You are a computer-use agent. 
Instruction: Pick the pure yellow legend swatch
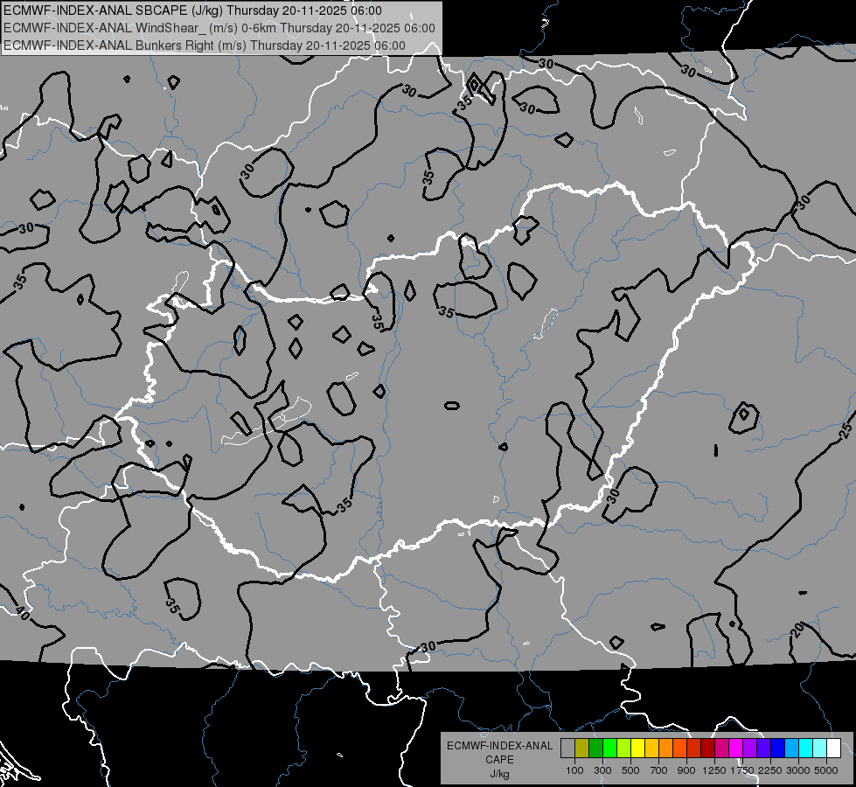pyautogui.click(x=638, y=748)
